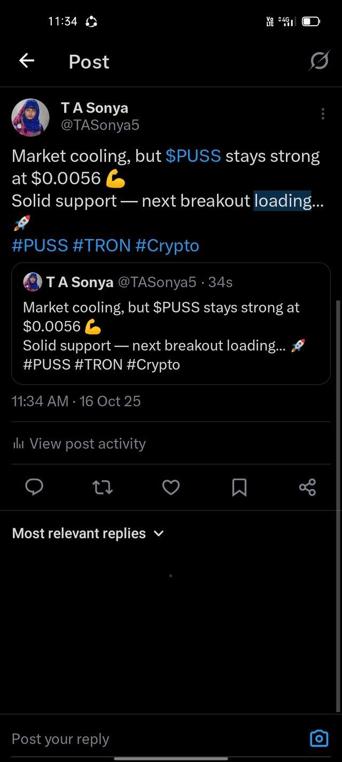342x762 pixels.
Task: Like the post with heart icon
Action: (171, 487)
